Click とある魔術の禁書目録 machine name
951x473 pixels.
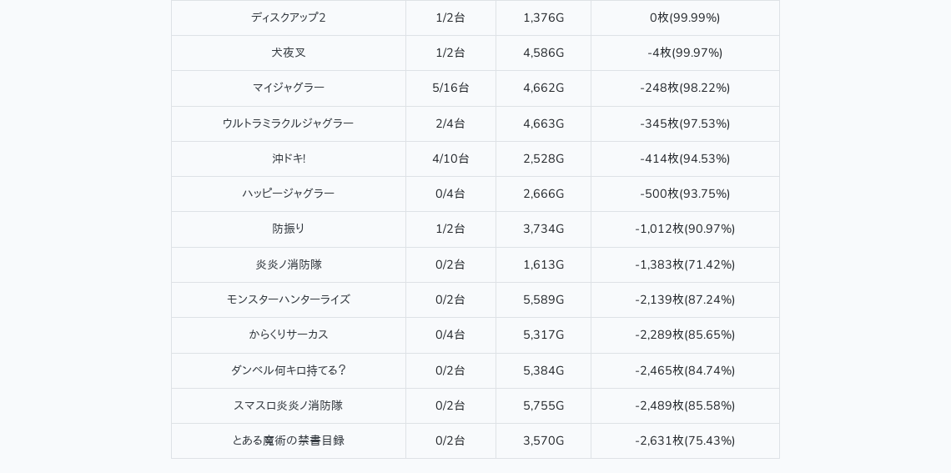tap(288, 440)
